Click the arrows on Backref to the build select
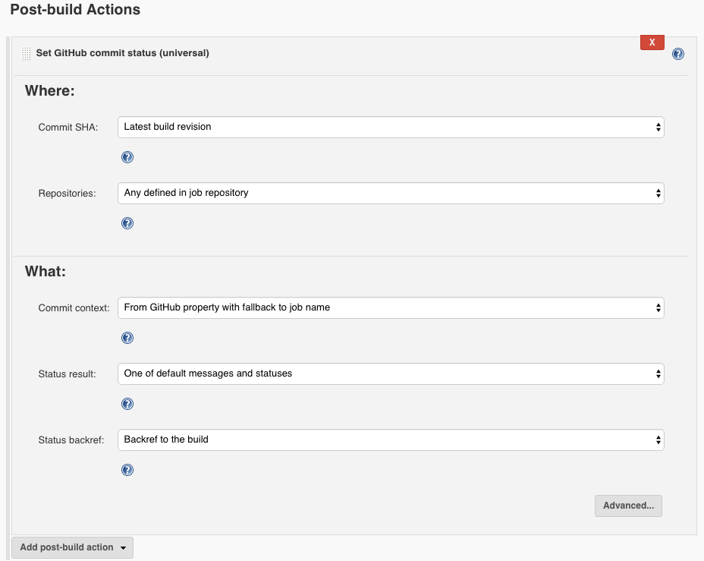The height and width of the screenshot is (561, 704). pos(658,440)
